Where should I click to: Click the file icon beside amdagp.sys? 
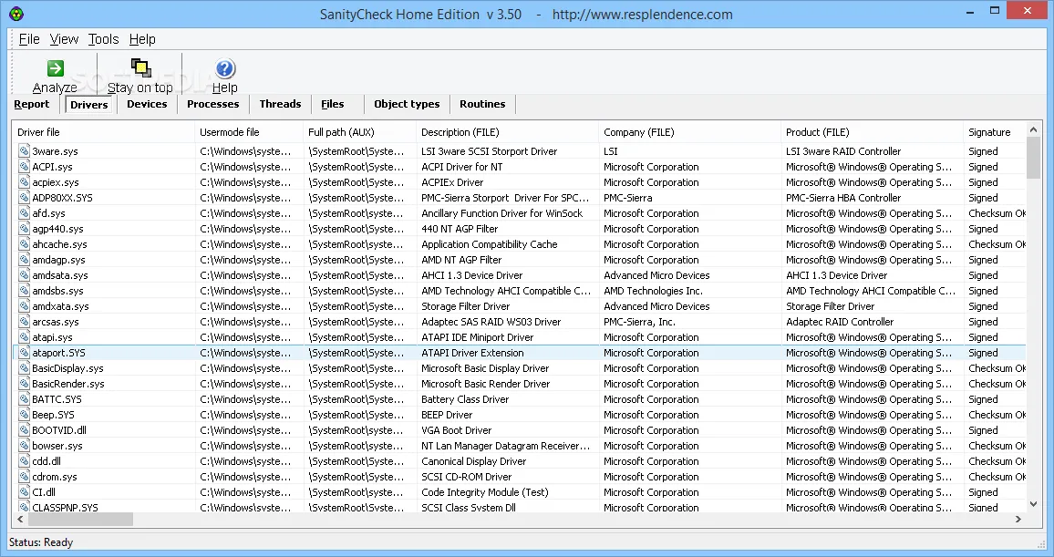(x=25, y=259)
